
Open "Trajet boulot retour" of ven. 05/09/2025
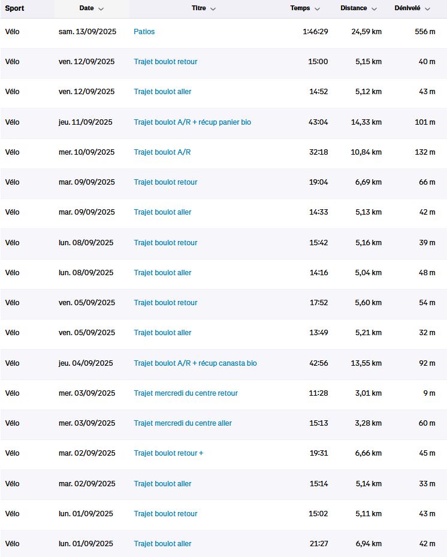coord(165,303)
